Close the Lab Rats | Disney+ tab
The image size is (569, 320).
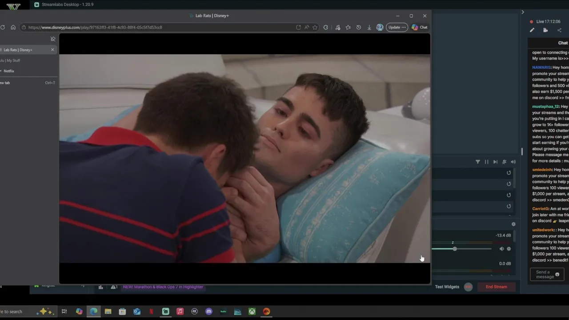pyautogui.click(x=52, y=50)
